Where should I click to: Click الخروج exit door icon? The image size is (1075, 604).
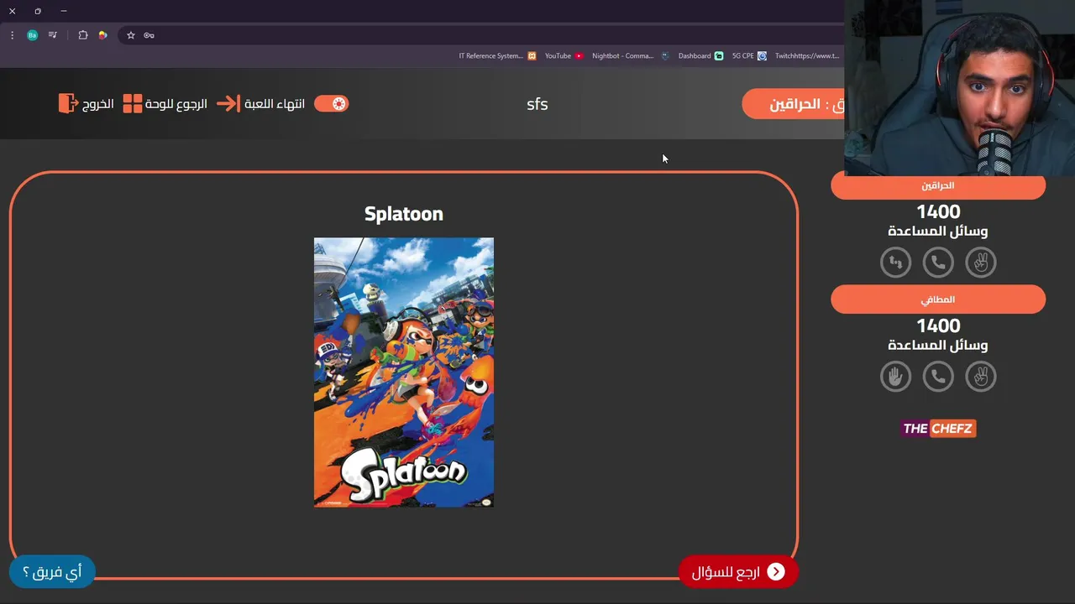point(68,103)
